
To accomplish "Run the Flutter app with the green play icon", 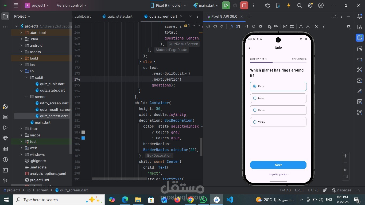I will tap(226, 5).
